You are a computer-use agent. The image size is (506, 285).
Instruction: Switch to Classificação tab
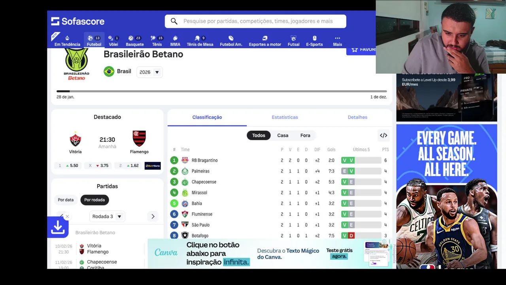pos(207,117)
